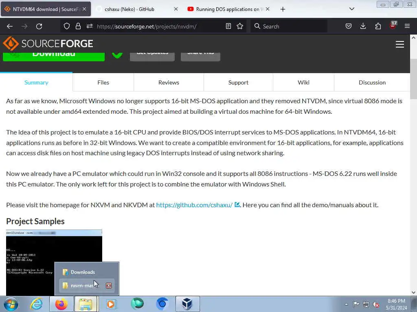Viewport: 417px width, 312px height.
Task: Reload the SourceForge page
Action: pos(39,26)
